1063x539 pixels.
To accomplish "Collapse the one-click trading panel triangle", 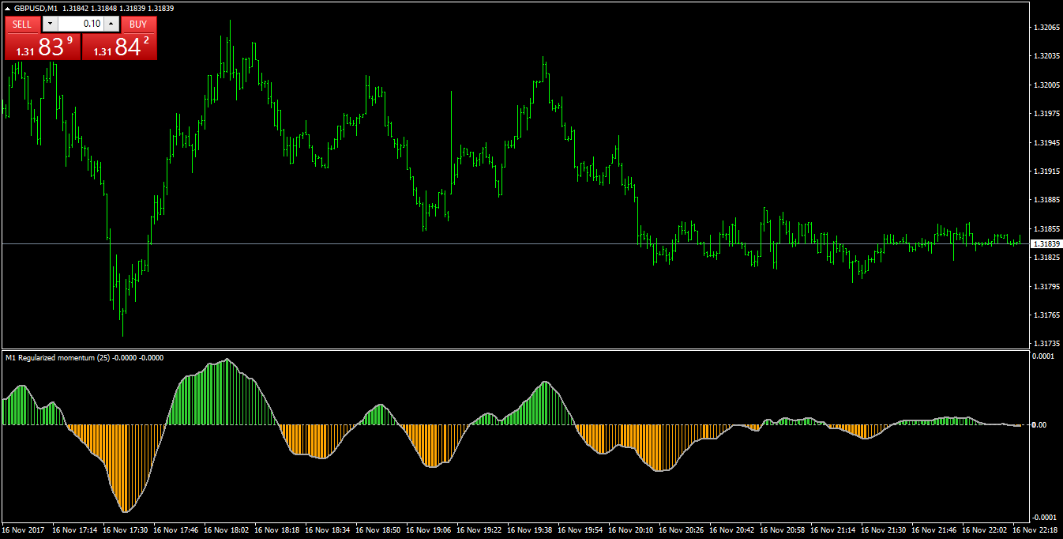I will [x=8, y=8].
